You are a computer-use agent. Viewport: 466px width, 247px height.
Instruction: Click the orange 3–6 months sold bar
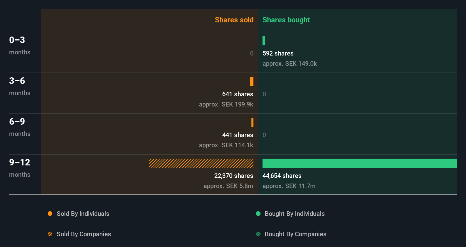coord(252,82)
